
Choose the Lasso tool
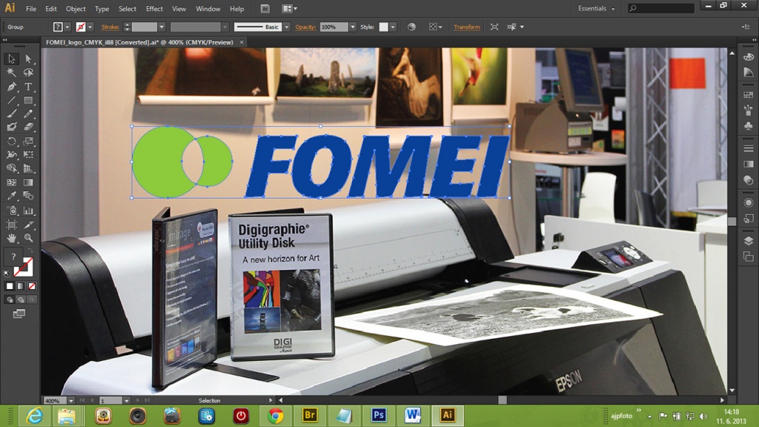point(28,73)
